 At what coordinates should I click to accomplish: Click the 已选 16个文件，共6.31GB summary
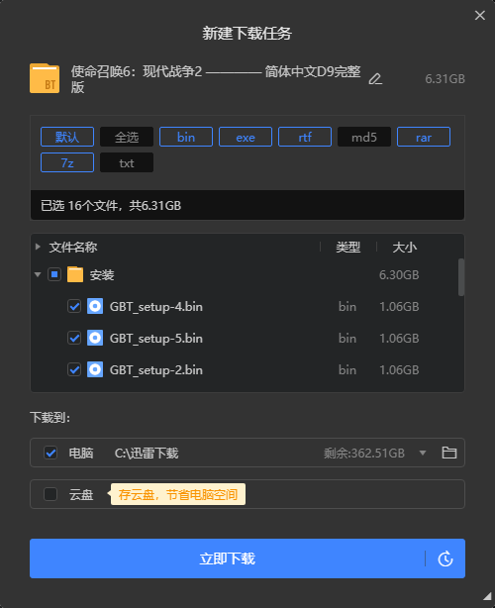point(111,206)
